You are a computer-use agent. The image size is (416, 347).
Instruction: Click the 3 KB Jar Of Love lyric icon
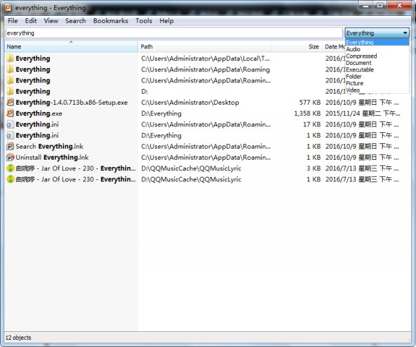click(x=10, y=168)
